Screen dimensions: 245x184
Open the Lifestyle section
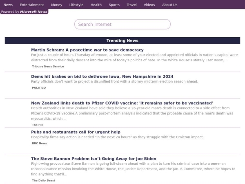[76, 5]
